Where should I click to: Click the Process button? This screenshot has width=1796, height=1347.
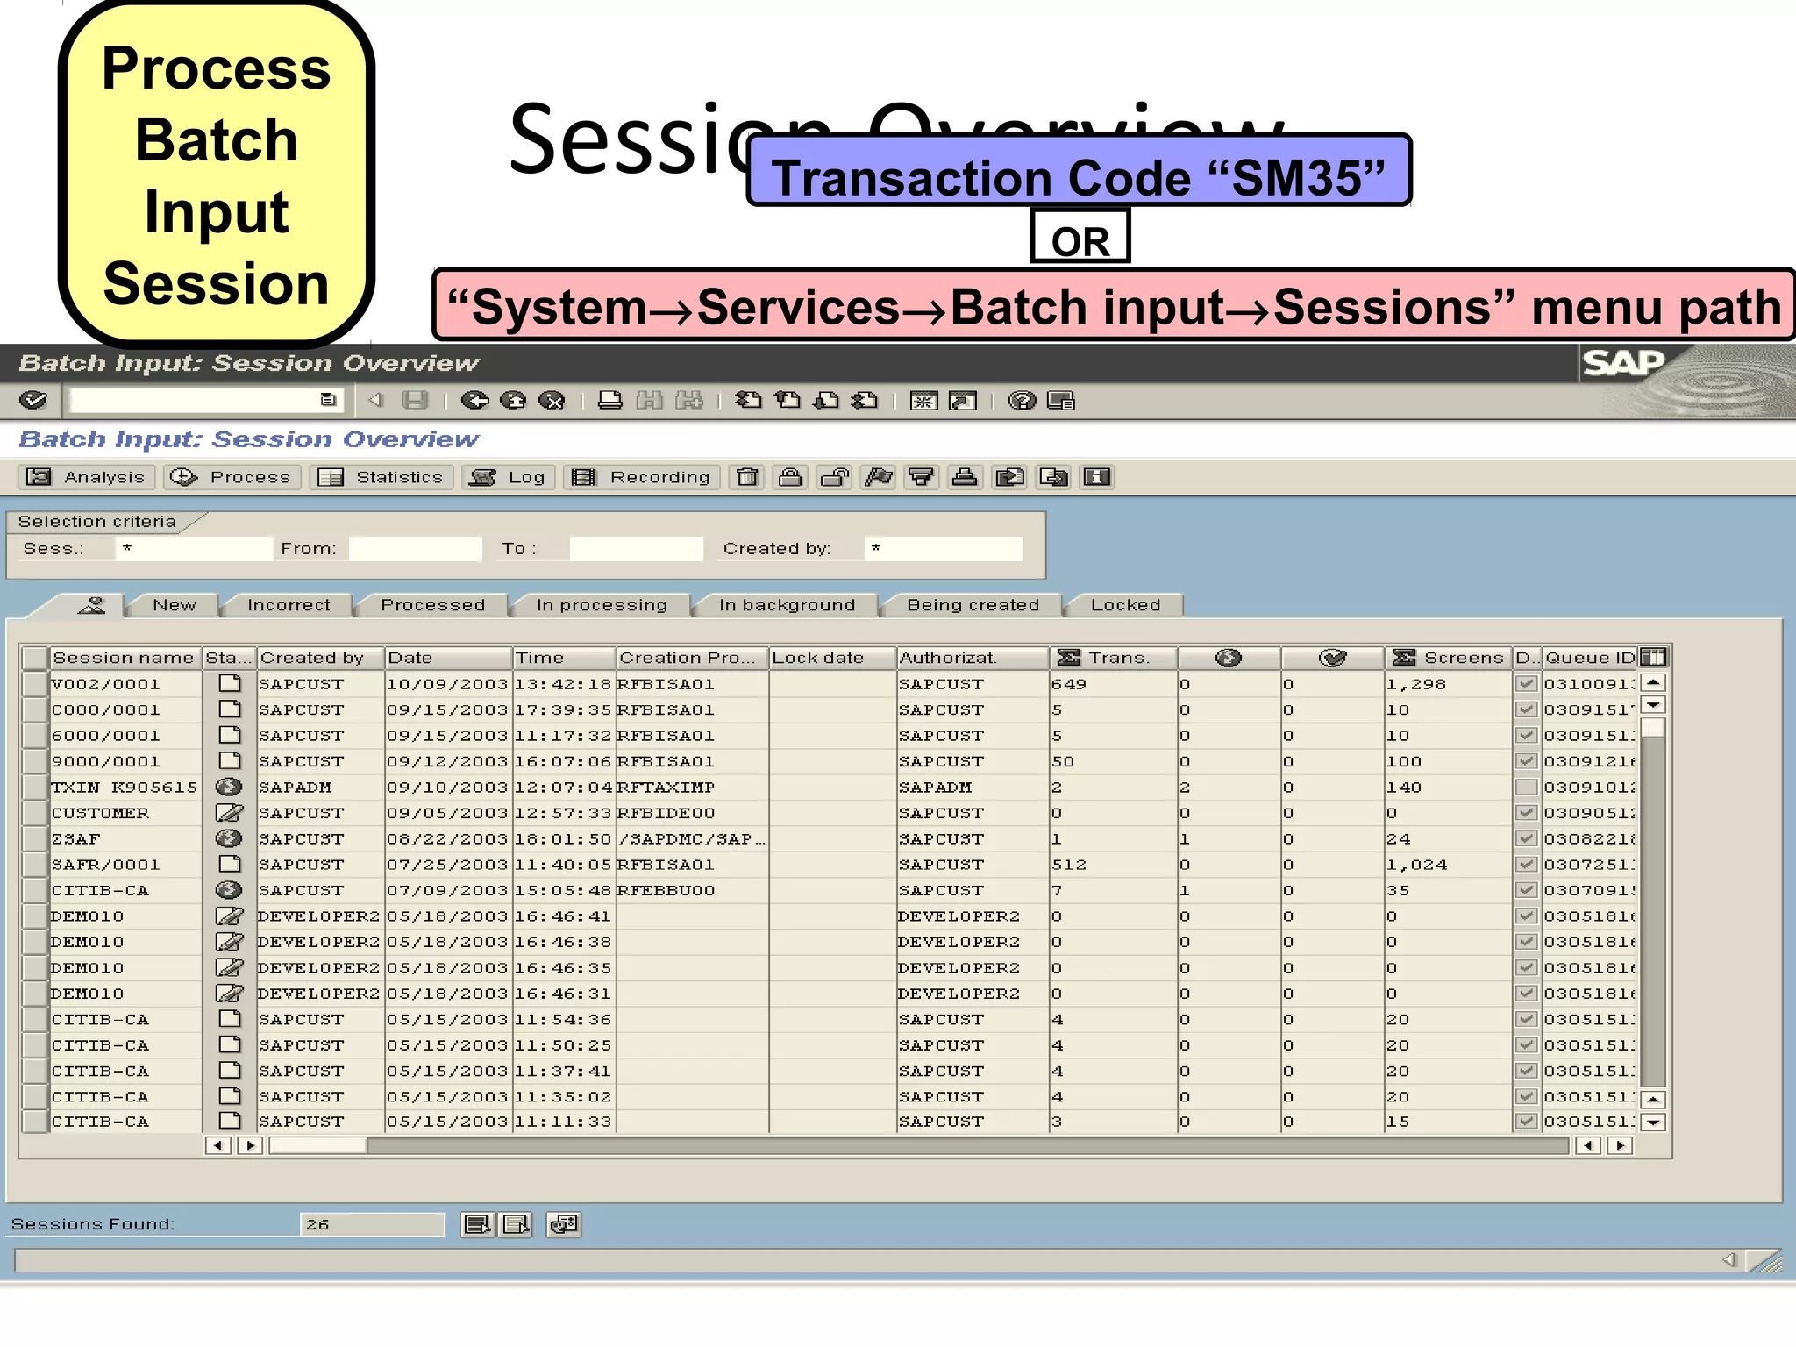coord(232,477)
